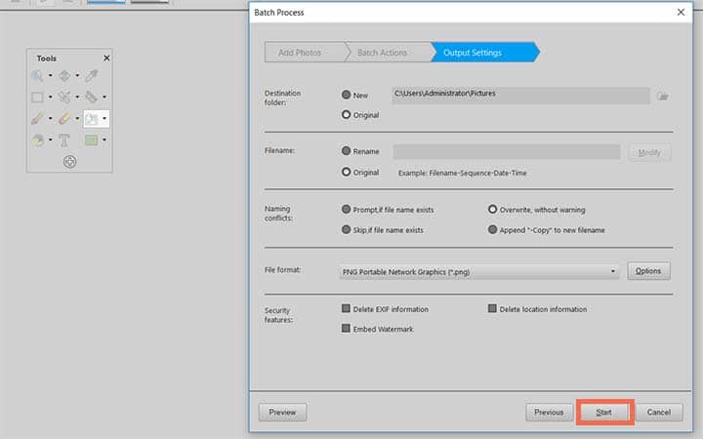The image size is (703, 439).
Task: Choose Prompt if file name exists
Action: pos(346,209)
